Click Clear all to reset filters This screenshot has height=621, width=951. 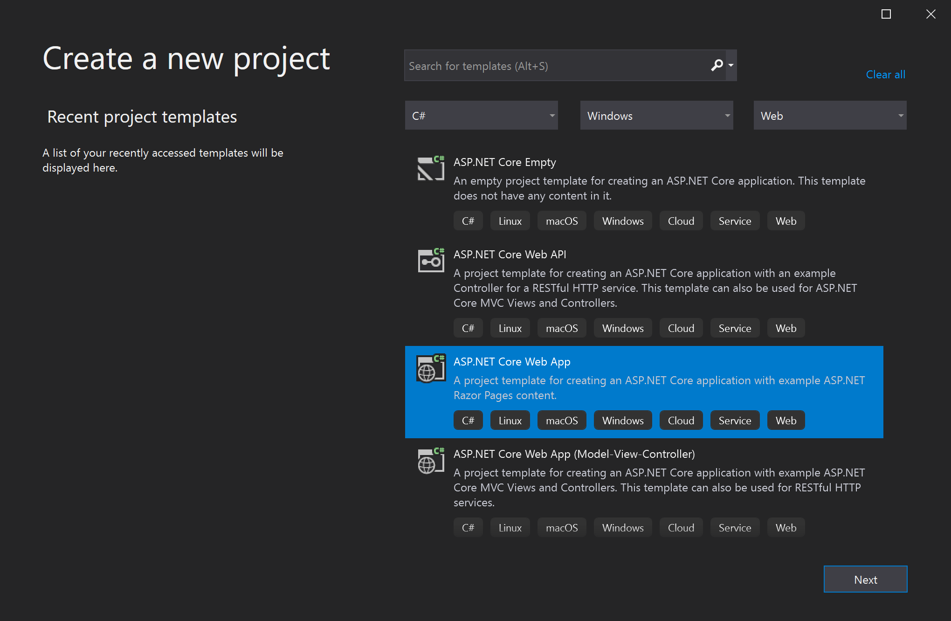[x=887, y=74]
